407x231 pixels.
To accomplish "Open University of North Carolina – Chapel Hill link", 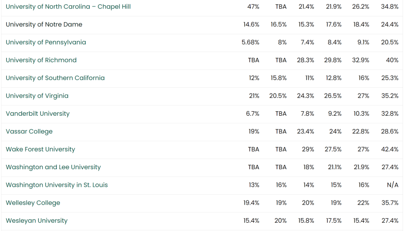I will (68, 7).
